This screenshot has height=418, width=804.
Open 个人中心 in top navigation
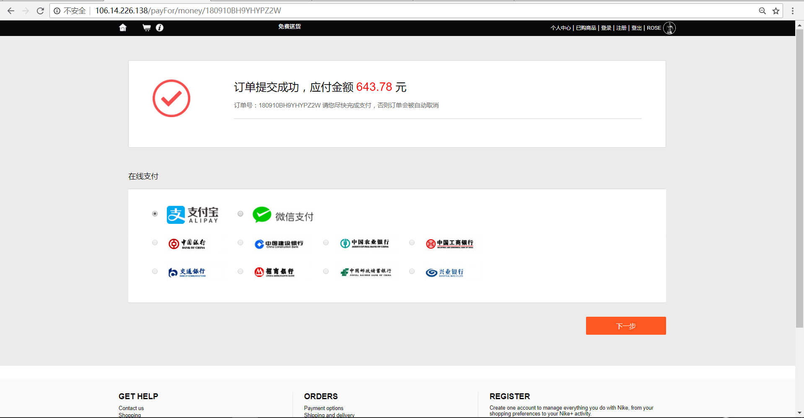(x=561, y=28)
